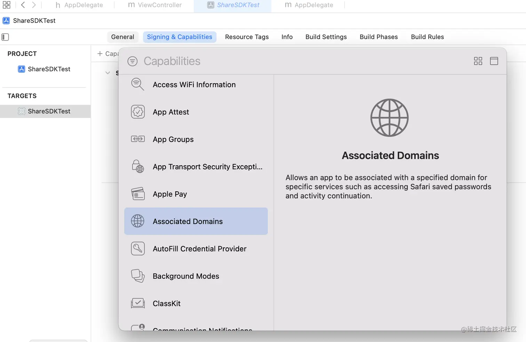Click the ShareSDKTest target app icon
The width and height of the screenshot is (526, 342).
point(22,111)
